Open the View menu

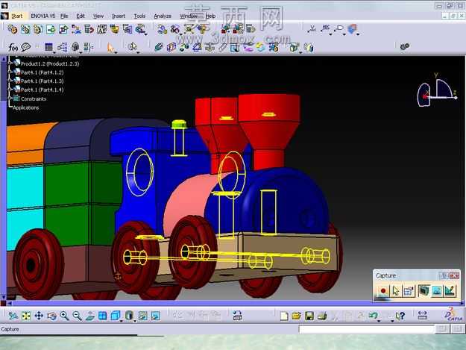point(98,16)
